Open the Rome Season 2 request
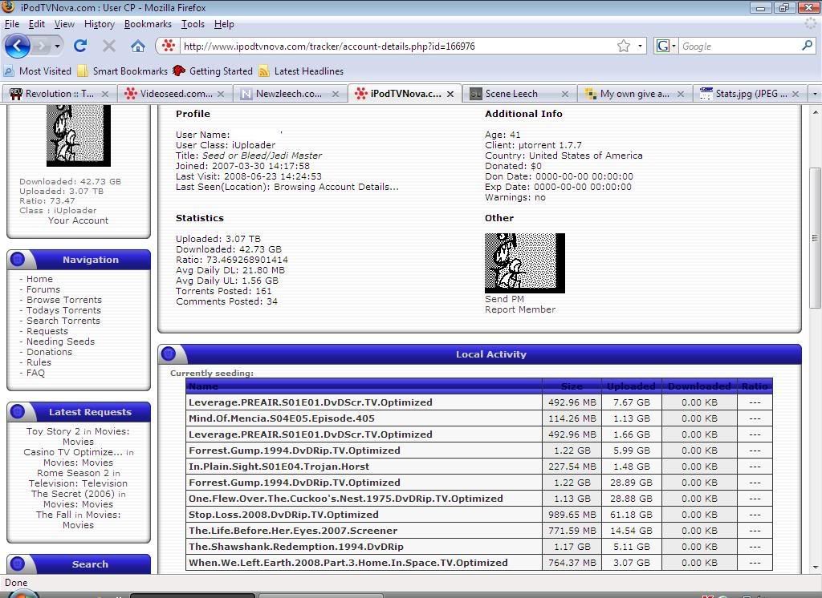 click(x=73, y=473)
